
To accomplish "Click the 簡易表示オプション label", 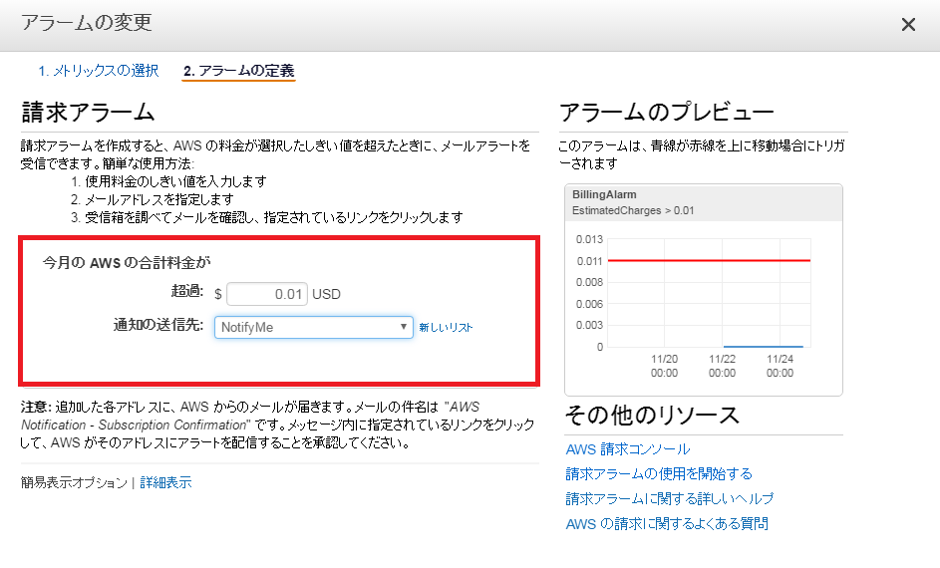I will pyautogui.click(x=74, y=482).
